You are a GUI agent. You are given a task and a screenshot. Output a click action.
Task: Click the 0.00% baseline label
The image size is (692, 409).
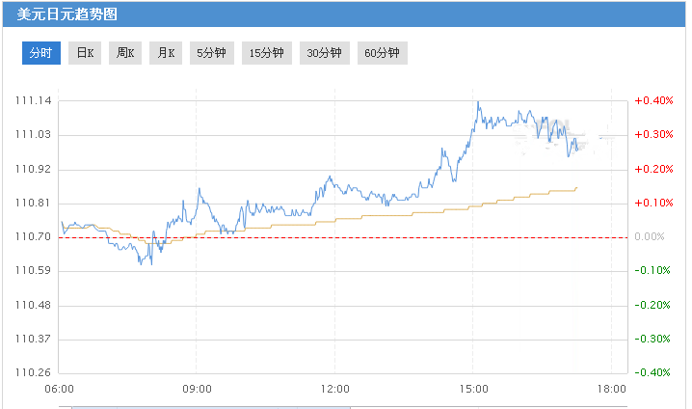click(x=652, y=237)
